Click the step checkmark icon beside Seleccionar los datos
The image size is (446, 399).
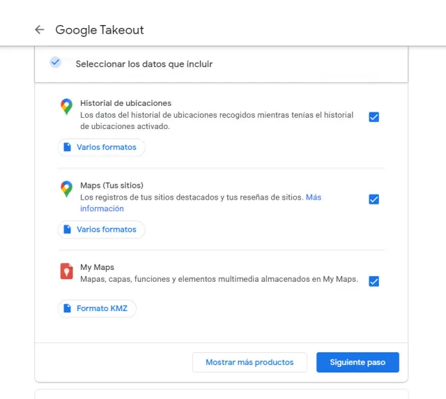pyautogui.click(x=55, y=63)
